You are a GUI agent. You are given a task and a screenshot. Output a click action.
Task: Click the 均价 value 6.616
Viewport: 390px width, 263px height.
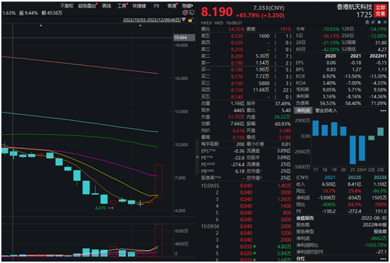(238, 131)
